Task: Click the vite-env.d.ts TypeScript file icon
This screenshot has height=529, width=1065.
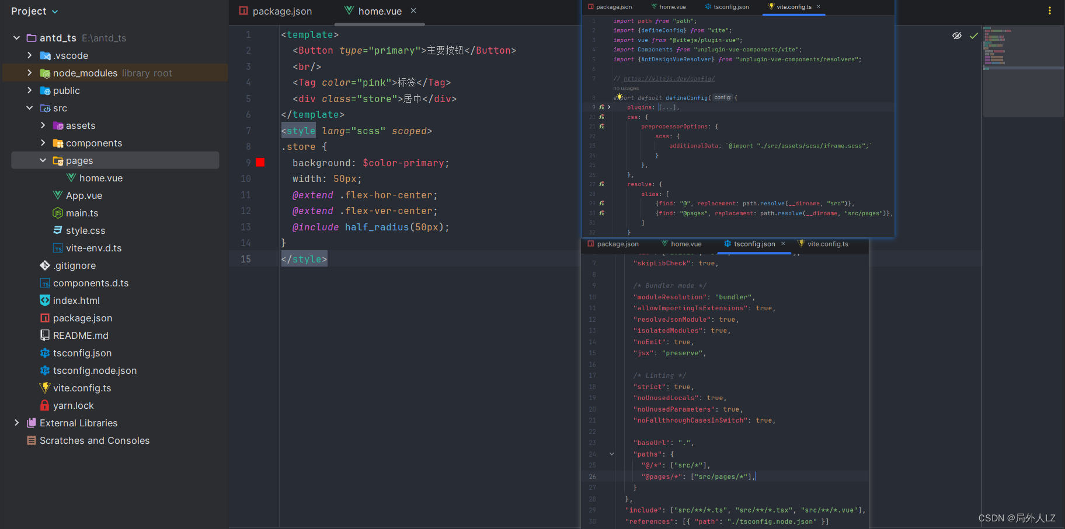Action: [58, 248]
